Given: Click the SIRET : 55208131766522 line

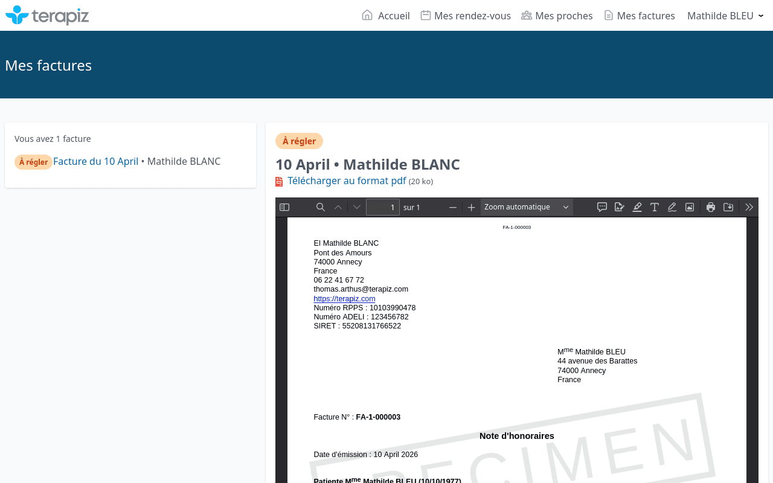Looking at the screenshot, I should pyautogui.click(x=357, y=326).
